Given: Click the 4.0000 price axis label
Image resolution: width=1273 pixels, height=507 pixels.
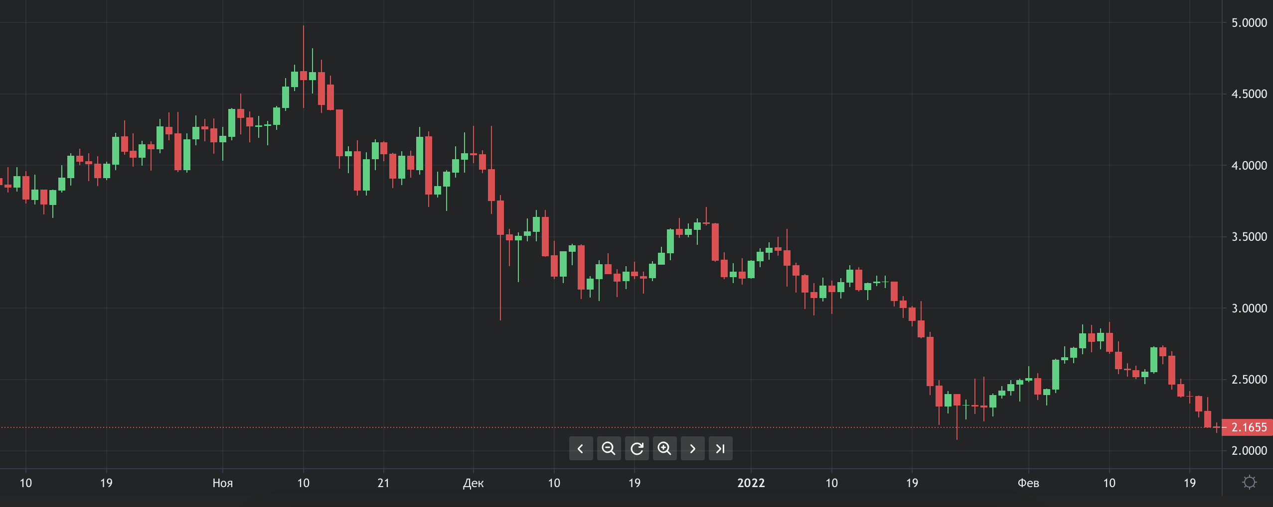Looking at the screenshot, I should pyautogui.click(x=1249, y=166).
